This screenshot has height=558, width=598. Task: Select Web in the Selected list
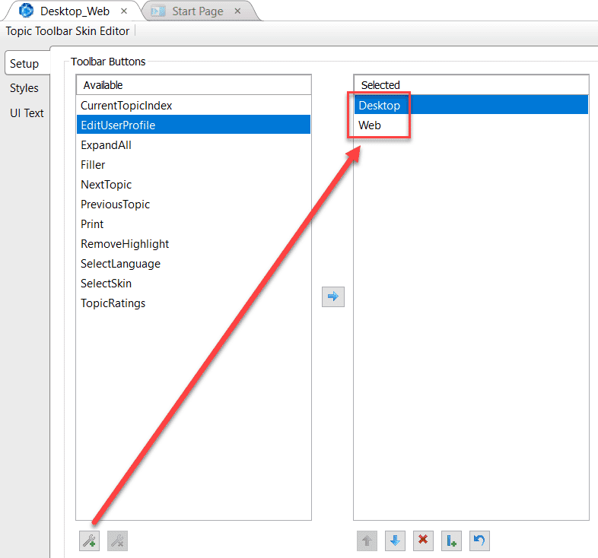[x=472, y=125]
